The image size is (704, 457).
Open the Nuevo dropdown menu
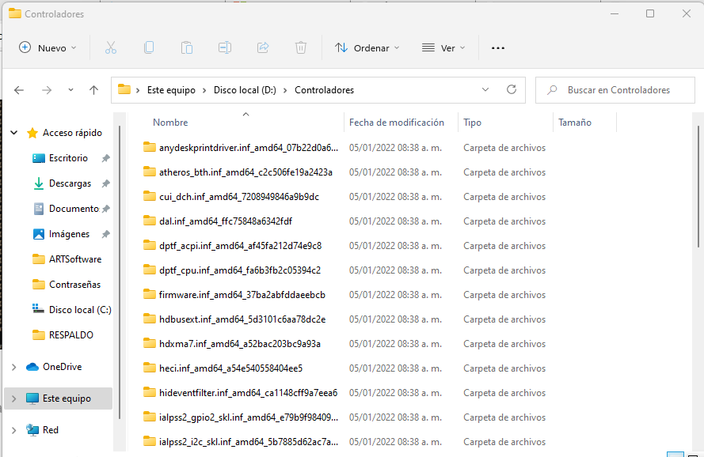(48, 48)
